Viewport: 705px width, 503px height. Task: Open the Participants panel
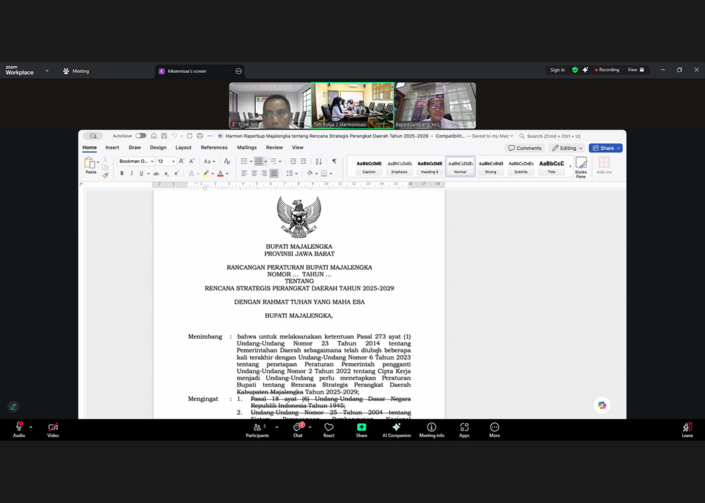pos(257,428)
